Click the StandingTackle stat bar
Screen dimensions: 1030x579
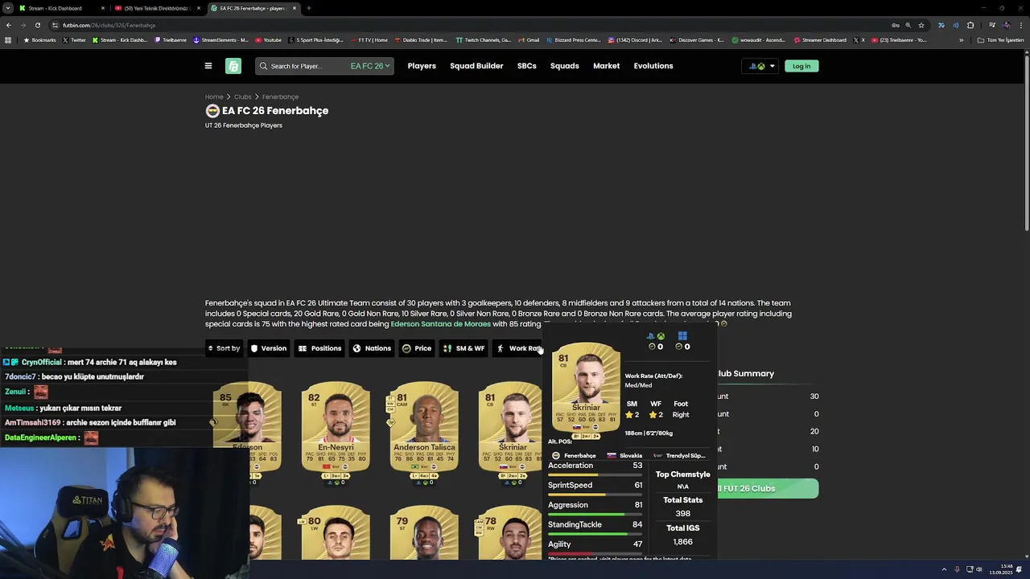[x=595, y=534]
